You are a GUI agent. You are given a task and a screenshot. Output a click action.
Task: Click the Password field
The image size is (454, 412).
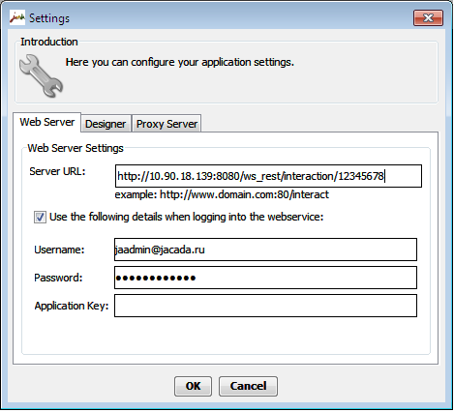265,278
